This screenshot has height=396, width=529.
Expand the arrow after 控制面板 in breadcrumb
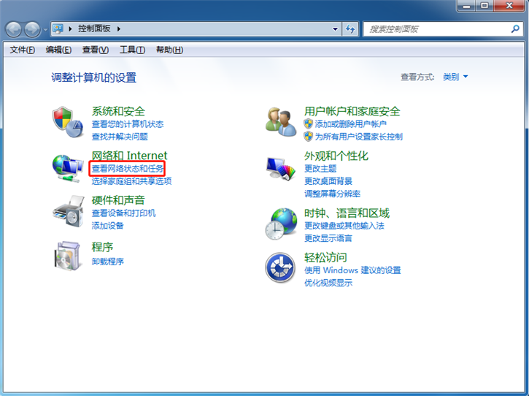pyautogui.click(x=118, y=29)
